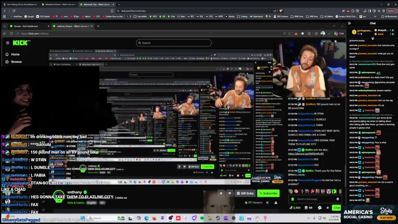This screenshot has height=224, width=398.
Task: Go back in the outer browser
Action: point(4,11)
